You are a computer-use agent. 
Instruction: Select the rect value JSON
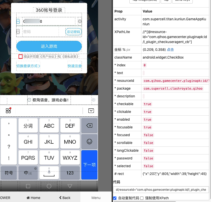click(x=174, y=174)
